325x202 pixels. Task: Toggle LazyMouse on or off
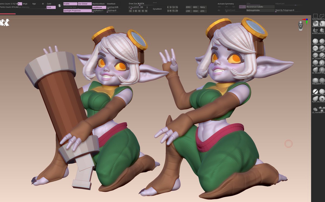(x=99, y=7)
